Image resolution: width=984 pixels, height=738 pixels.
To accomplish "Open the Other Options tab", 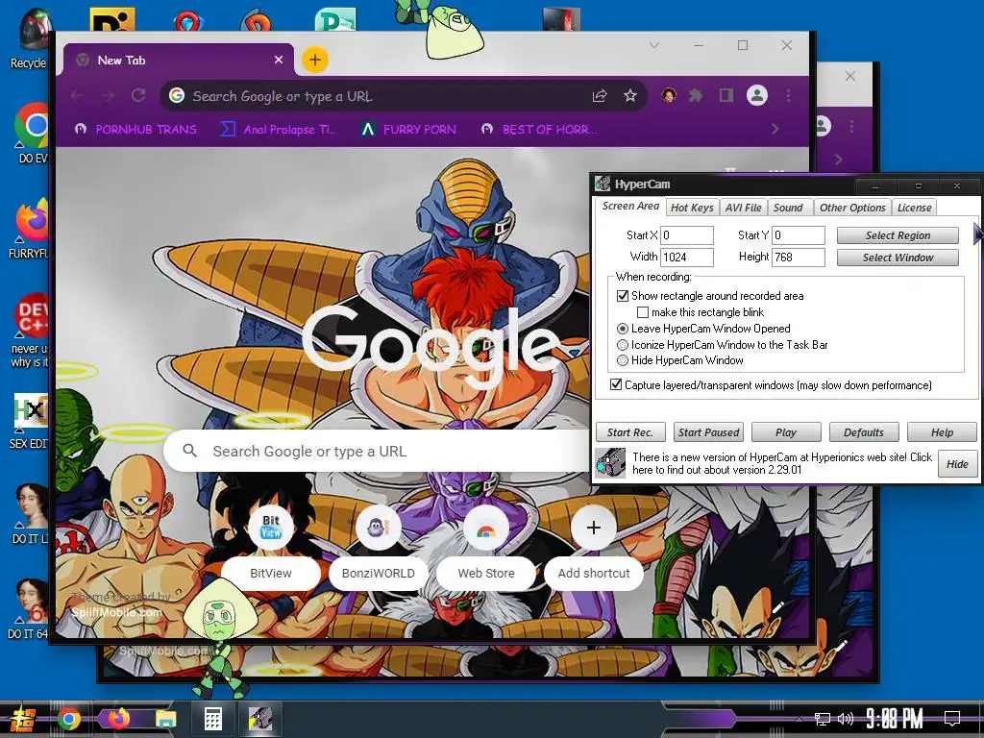I will coord(852,208).
